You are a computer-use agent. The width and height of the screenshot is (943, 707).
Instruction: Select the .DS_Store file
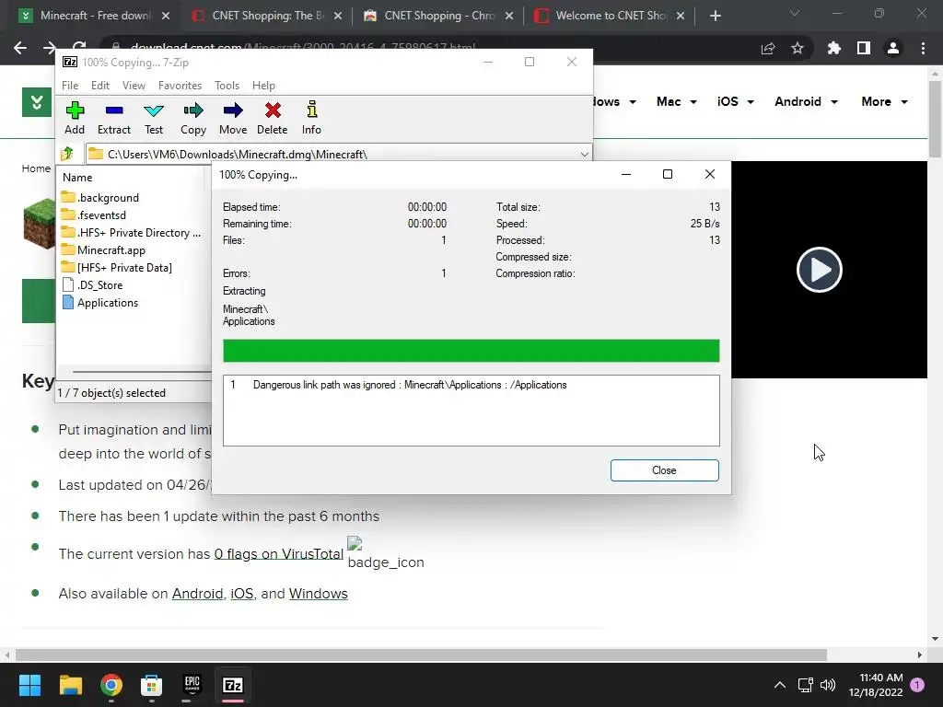pos(93,284)
